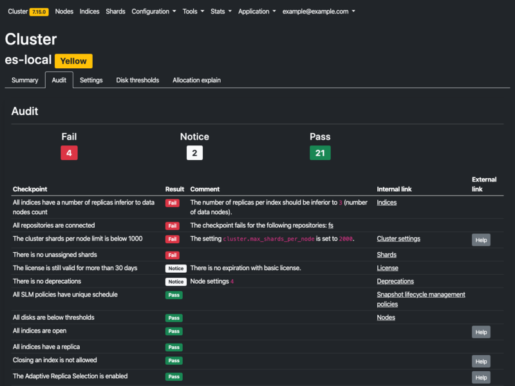Open the Nodes internal link for disk thresholds
The image size is (515, 386).
[x=386, y=317]
